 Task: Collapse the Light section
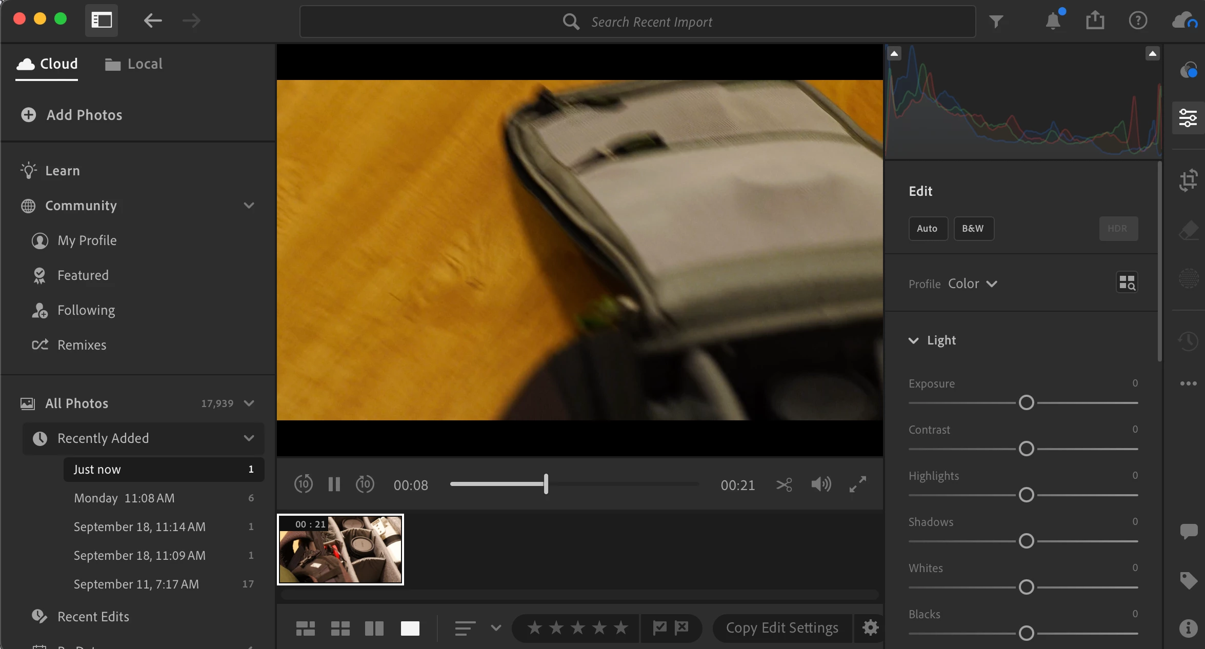click(x=913, y=340)
